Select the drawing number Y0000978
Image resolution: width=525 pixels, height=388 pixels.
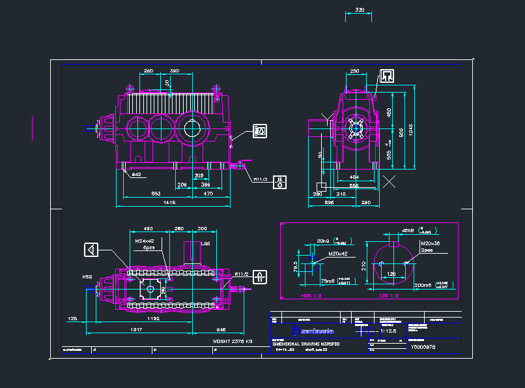[x=423, y=348]
